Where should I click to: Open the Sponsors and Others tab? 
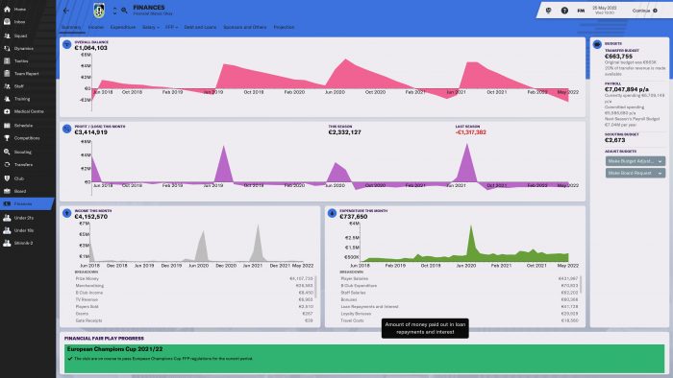tap(244, 27)
